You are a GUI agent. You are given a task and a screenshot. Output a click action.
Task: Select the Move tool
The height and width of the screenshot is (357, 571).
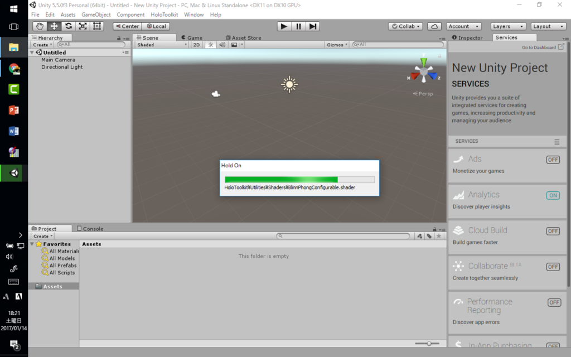tap(54, 26)
